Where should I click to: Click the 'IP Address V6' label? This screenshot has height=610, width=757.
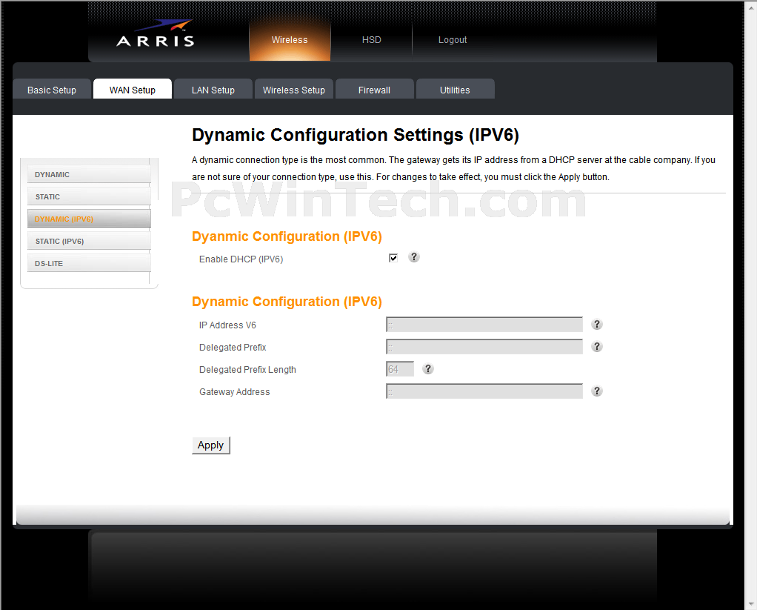(227, 325)
